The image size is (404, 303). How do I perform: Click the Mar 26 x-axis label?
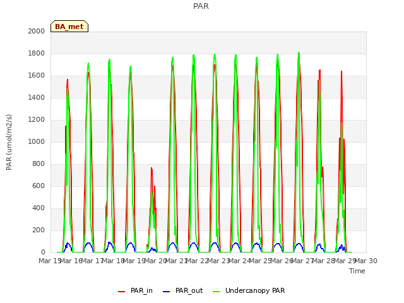pyautogui.click(x=282, y=261)
